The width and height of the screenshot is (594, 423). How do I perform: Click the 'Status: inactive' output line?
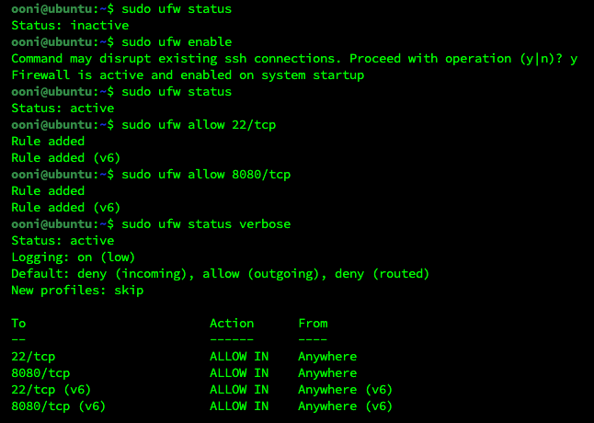(x=70, y=26)
